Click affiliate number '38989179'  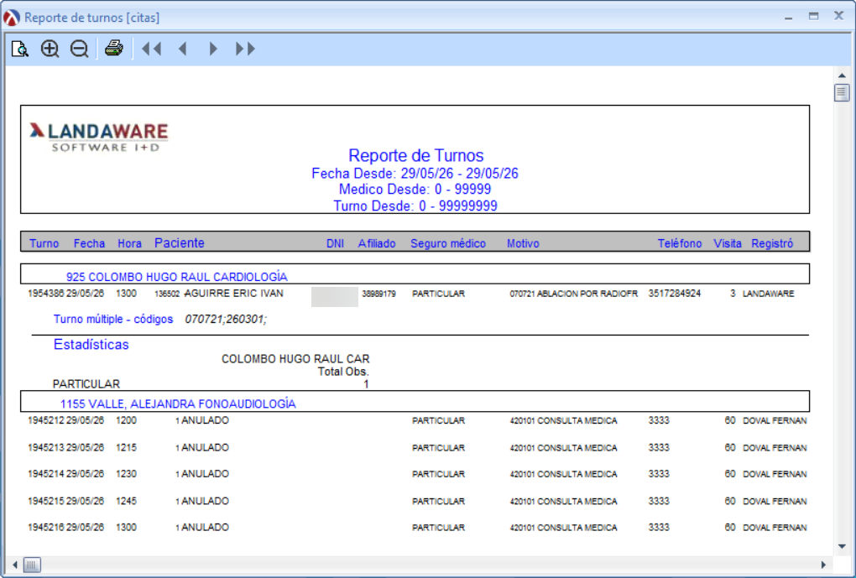(x=378, y=294)
